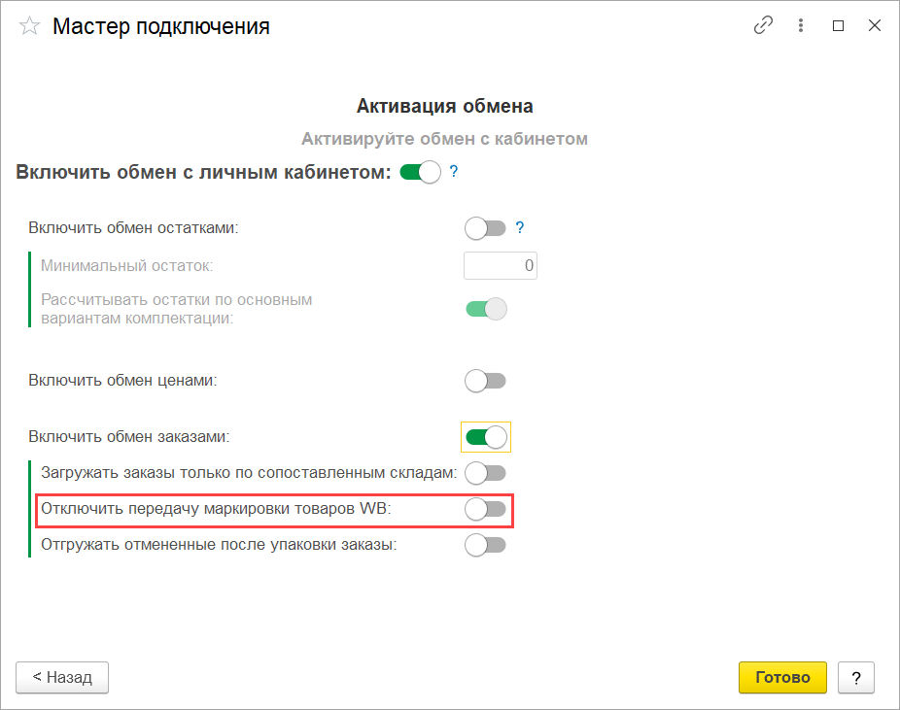Open help for личный кабинет exchange
Image resolution: width=900 pixels, height=710 pixels.
coord(454,172)
